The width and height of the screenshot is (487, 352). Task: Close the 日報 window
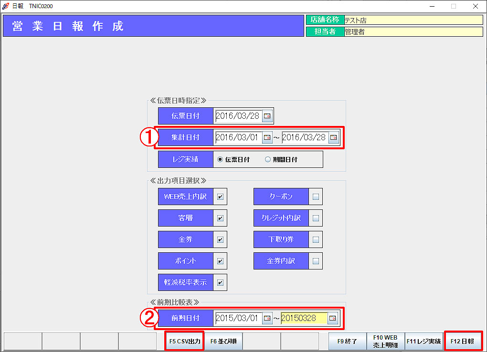coord(476,6)
